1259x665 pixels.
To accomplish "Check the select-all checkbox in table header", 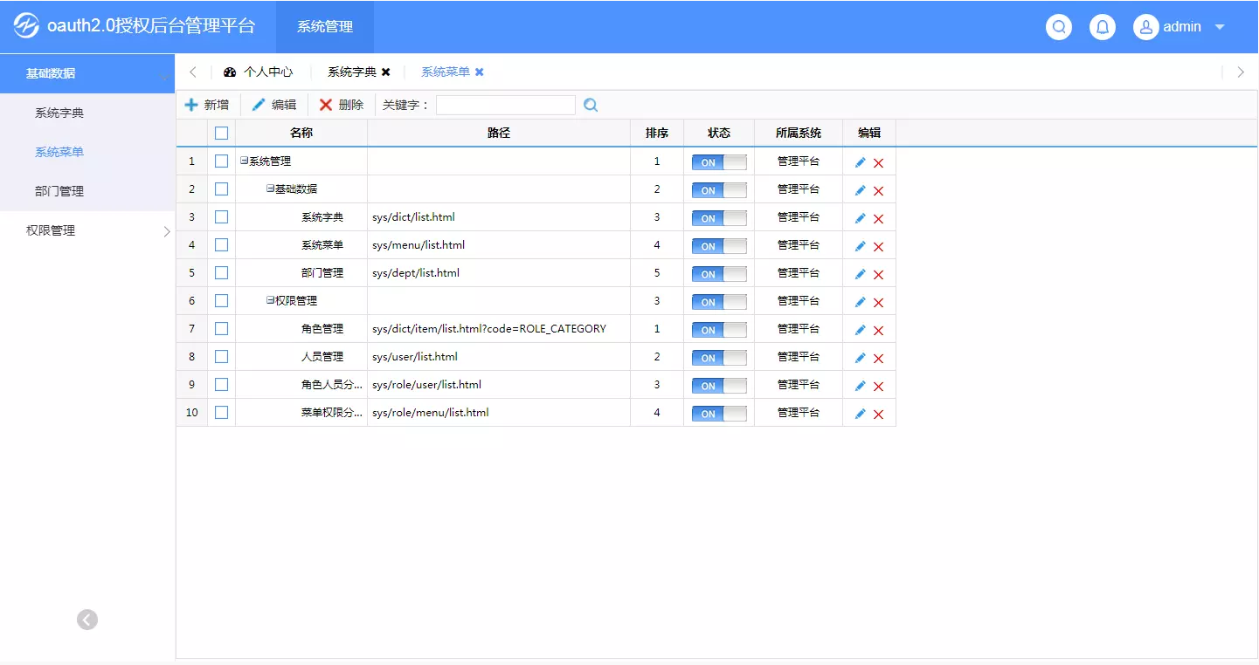I will 221,134.
